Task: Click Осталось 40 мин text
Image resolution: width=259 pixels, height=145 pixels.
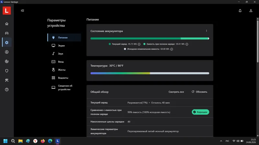Action: (160, 103)
